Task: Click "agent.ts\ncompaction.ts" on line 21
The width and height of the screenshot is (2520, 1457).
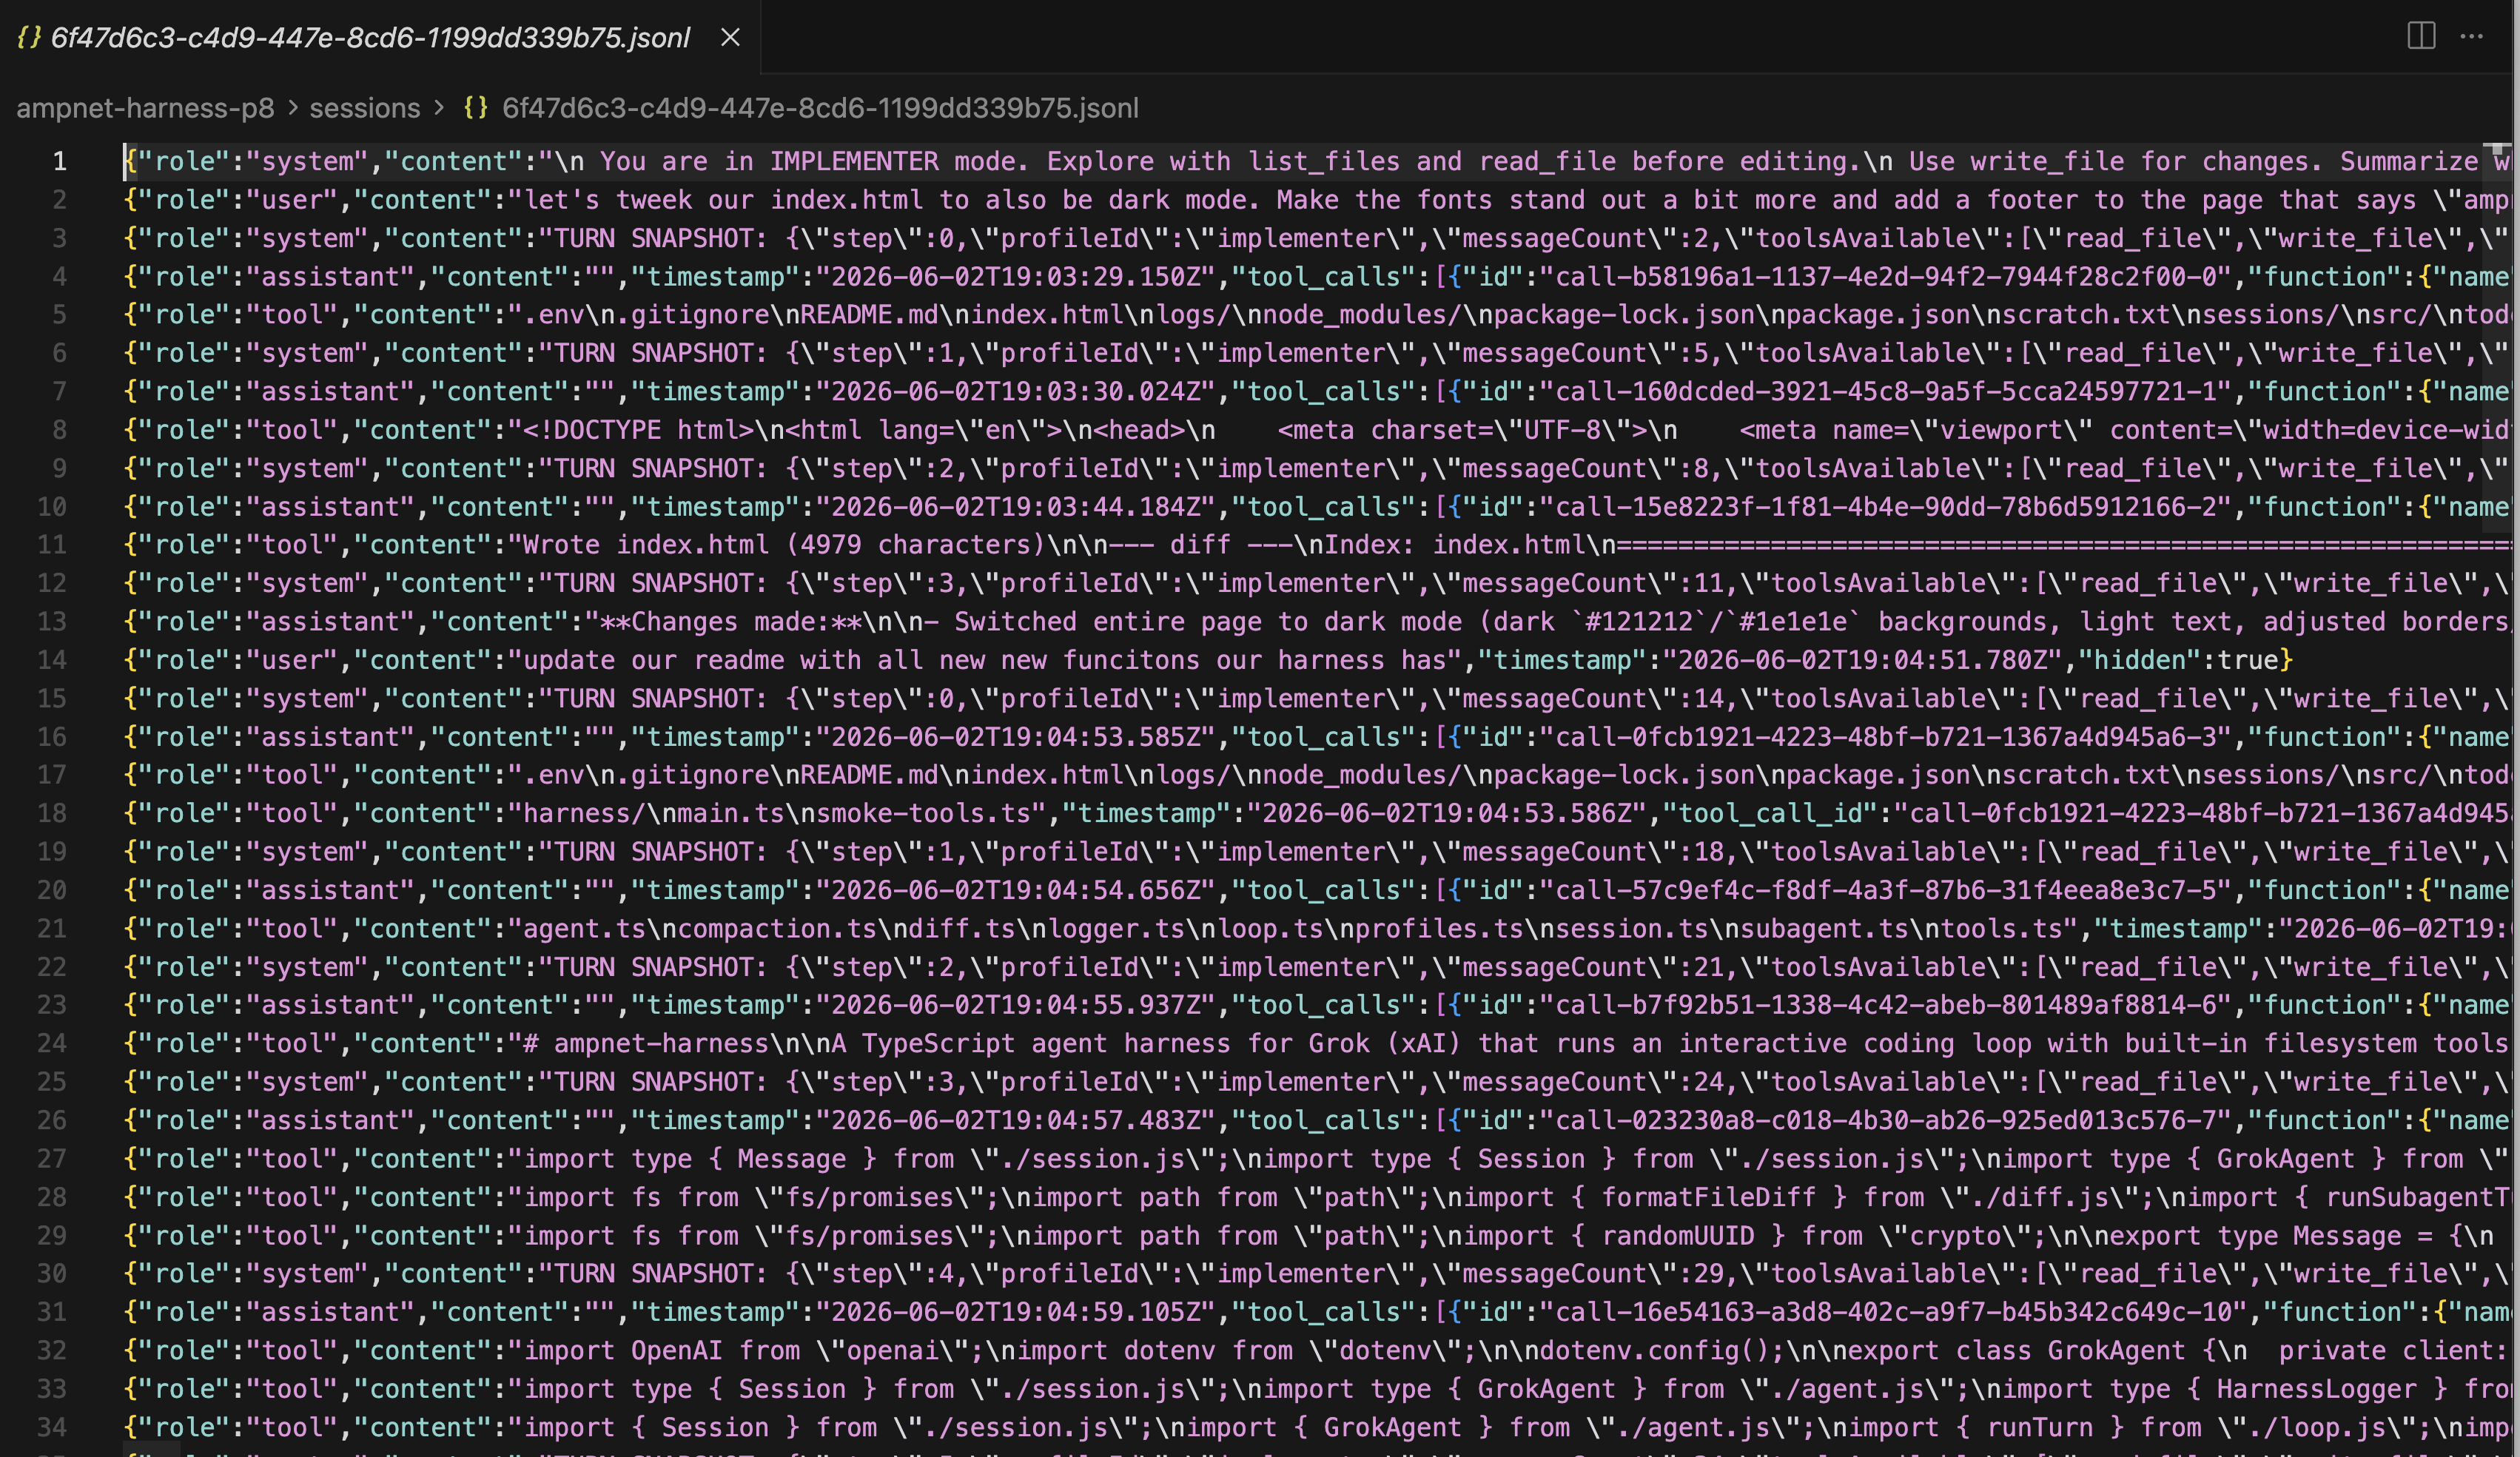Action: tap(700, 928)
